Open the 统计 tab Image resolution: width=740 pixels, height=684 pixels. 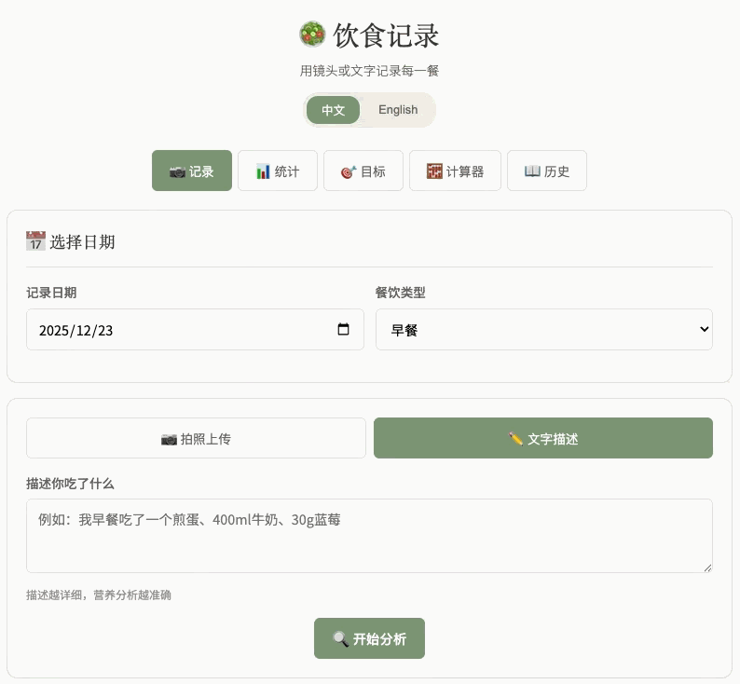[x=278, y=171]
